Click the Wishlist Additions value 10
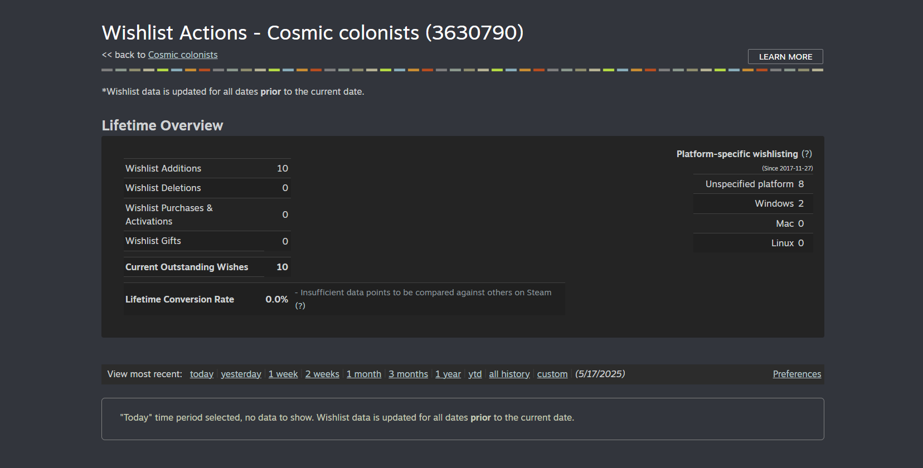This screenshot has width=923, height=468. pos(283,168)
